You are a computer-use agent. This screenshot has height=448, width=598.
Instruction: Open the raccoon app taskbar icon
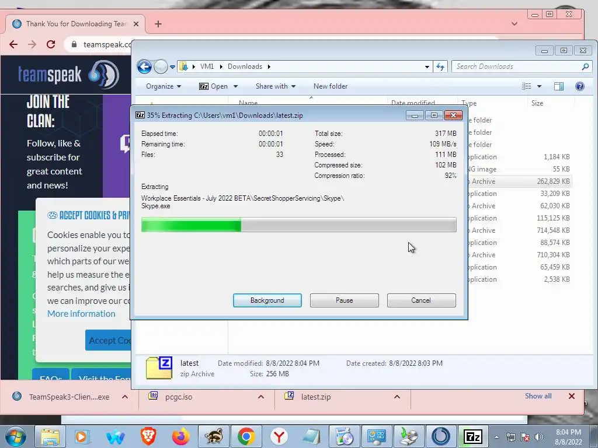coord(214,436)
